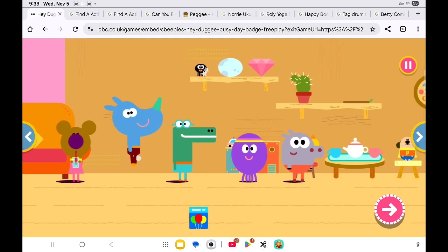Share this page with the share icon

click(x=388, y=29)
